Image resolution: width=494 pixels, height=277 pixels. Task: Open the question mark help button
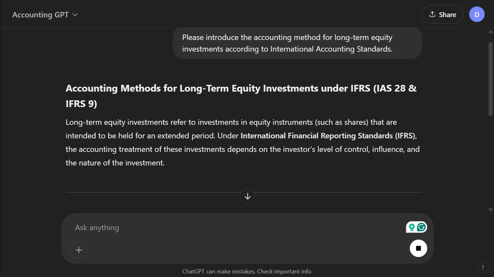(x=483, y=267)
